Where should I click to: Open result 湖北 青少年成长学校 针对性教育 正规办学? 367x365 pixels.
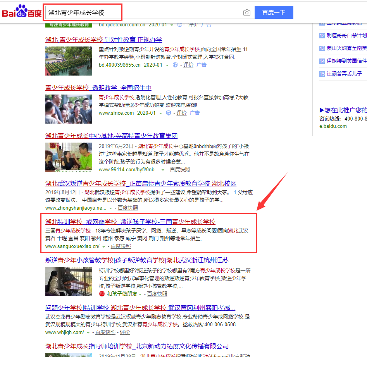104,40
